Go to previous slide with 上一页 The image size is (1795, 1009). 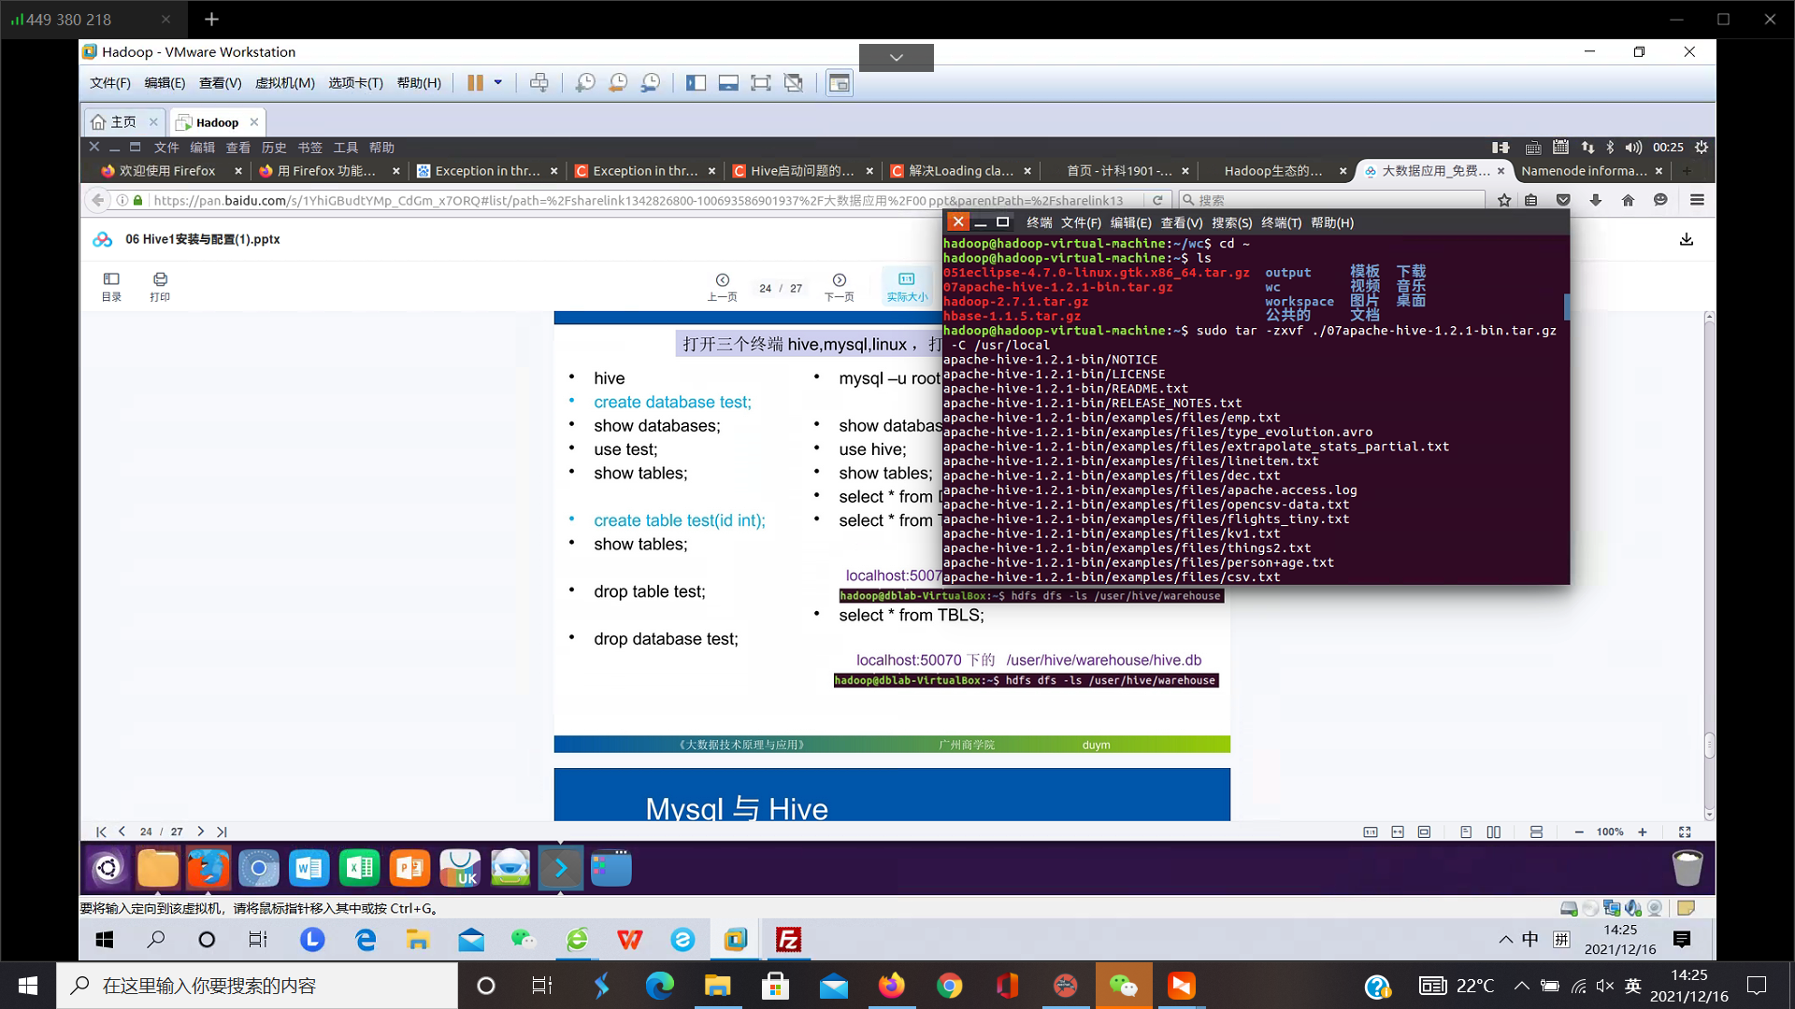(x=722, y=286)
